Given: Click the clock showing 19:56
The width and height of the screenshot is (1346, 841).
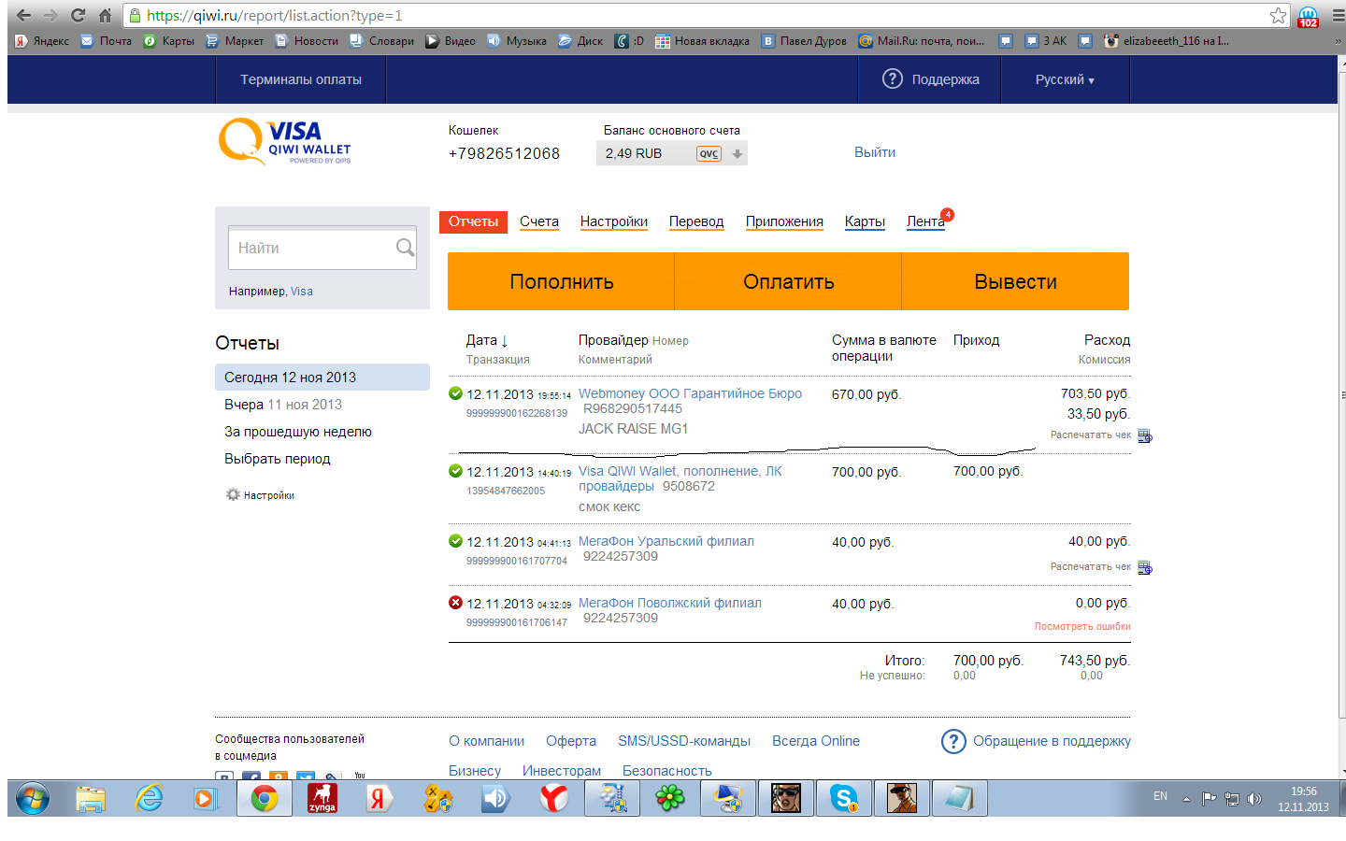Looking at the screenshot, I should click(1303, 791).
